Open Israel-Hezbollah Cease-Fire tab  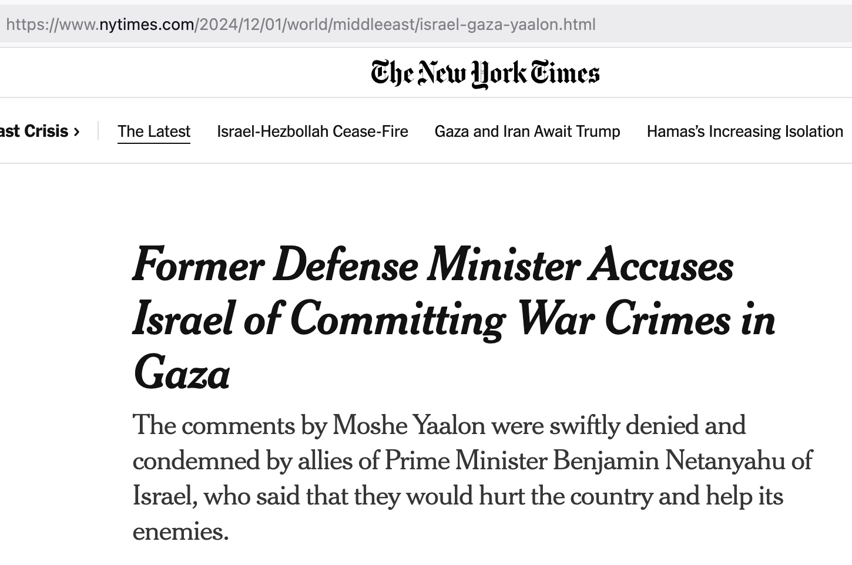313,131
